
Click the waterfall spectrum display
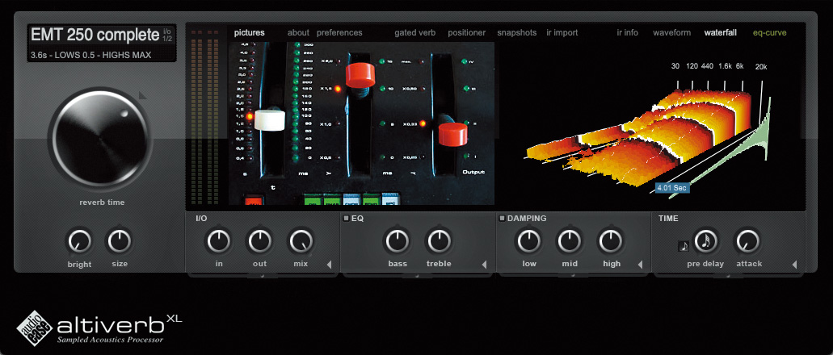(x=648, y=132)
